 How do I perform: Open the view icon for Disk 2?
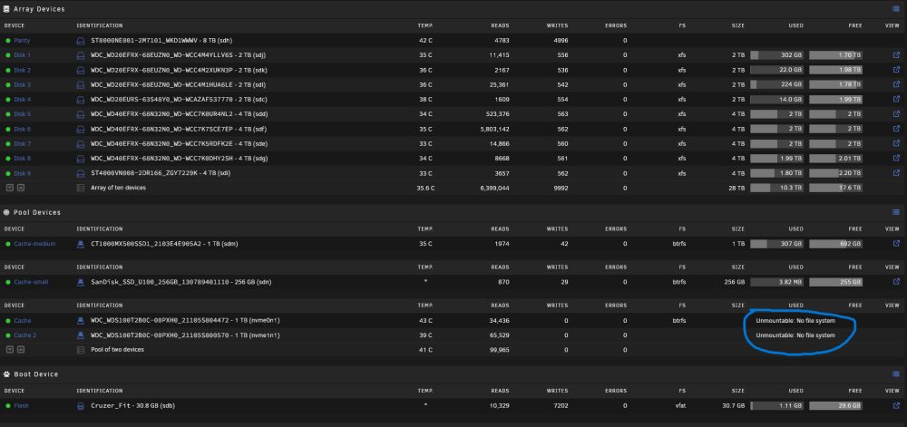point(896,69)
